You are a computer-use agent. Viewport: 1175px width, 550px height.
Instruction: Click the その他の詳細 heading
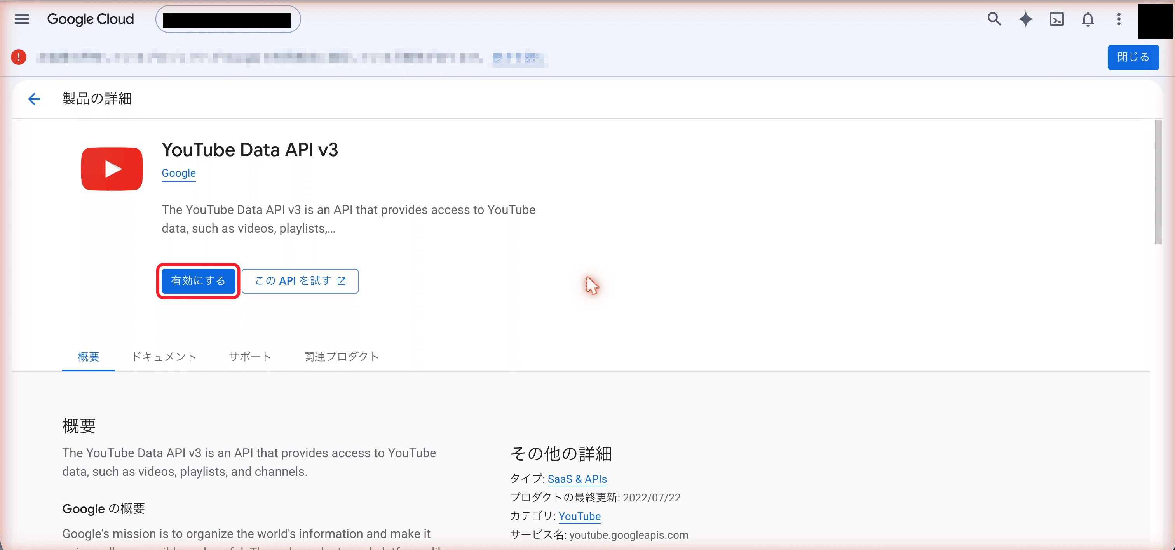tap(561, 453)
